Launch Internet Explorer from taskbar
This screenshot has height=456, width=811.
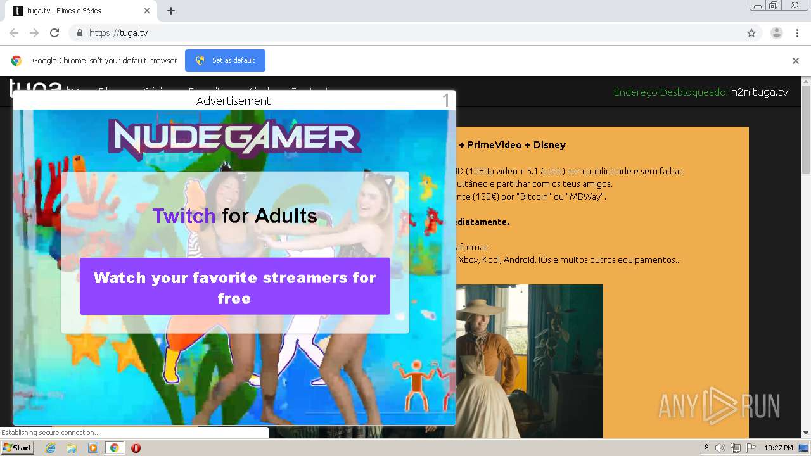pos(51,448)
